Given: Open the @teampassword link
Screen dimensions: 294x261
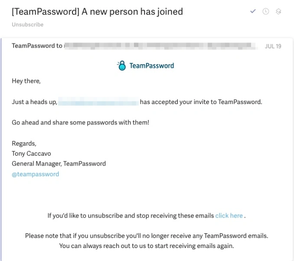Looking at the screenshot, I should (35, 174).
